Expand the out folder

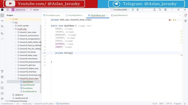(11, 19)
